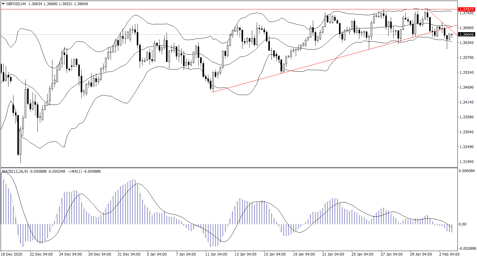
Task: Click the MACD 0.00 zero level label
Action: (x=462, y=224)
